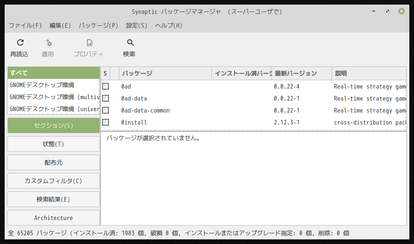The height and width of the screenshot is (244, 414).
Task: Click the 適用 apply gear icon
Action: [49, 42]
